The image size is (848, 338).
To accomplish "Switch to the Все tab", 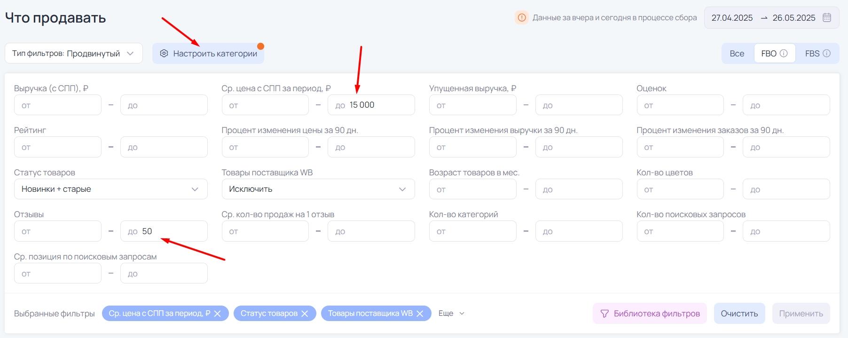I will coord(737,54).
